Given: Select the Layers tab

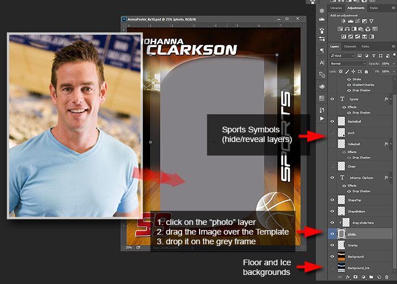Looking at the screenshot, I should [x=334, y=47].
